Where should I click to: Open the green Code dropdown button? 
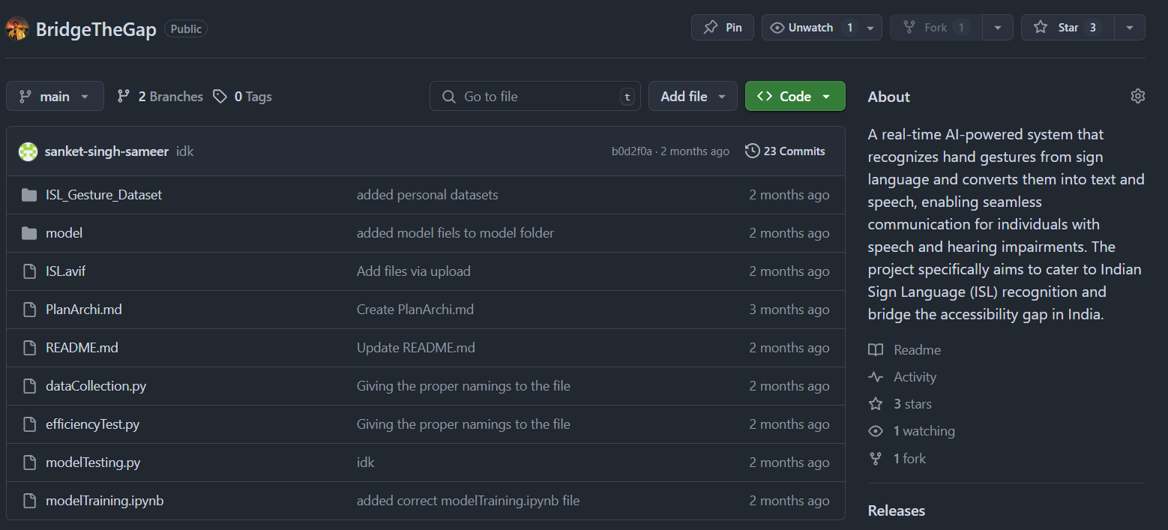(x=795, y=97)
